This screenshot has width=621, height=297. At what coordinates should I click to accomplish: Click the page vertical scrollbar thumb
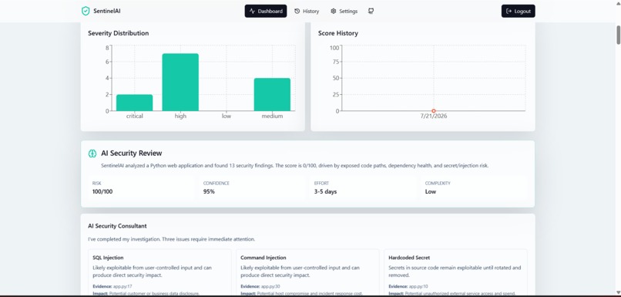618,35
